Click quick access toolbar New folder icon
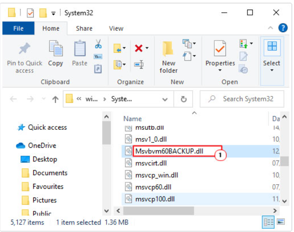Viewport: 294px width, 232px height. tap(43, 13)
